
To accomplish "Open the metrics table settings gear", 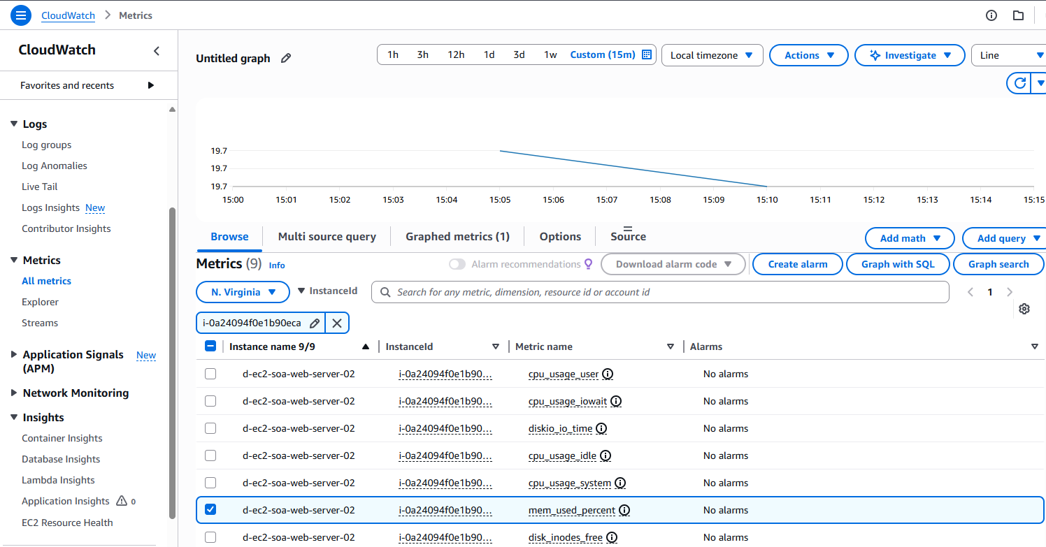I will [x=1024, y=309].
